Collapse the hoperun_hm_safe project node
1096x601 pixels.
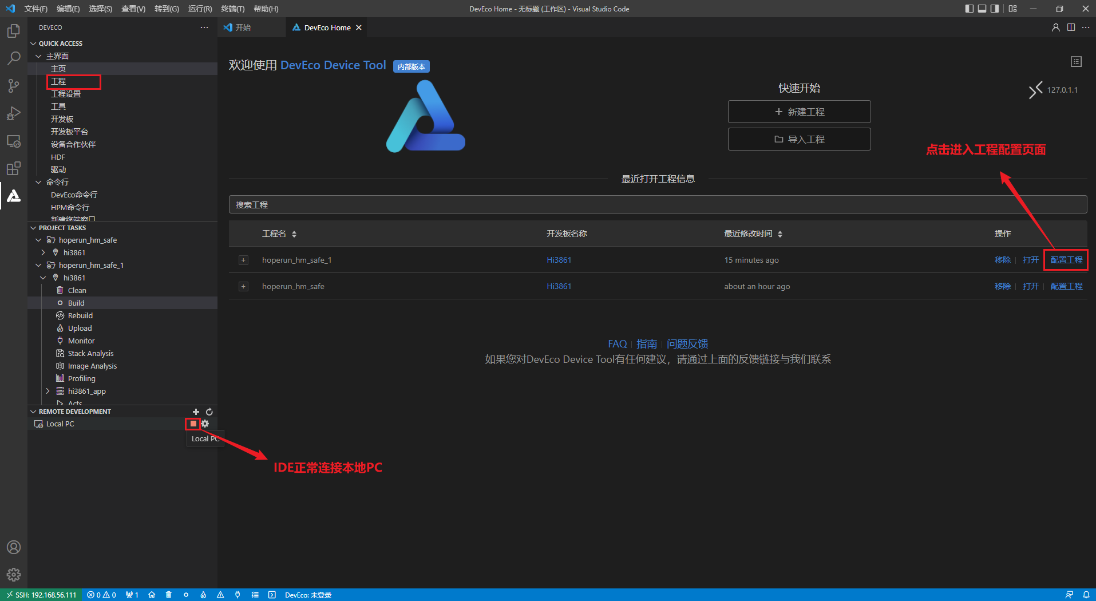[38, 240]
